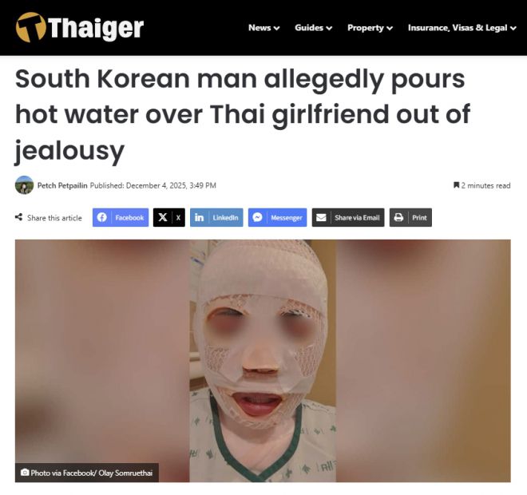
Task: Click the author avatar thumbnail
Action: 24,185
